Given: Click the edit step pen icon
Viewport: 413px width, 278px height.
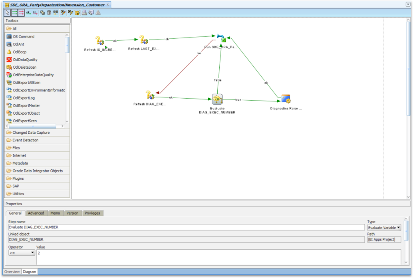Looking at the screenshot, I should tap(62, 13).
